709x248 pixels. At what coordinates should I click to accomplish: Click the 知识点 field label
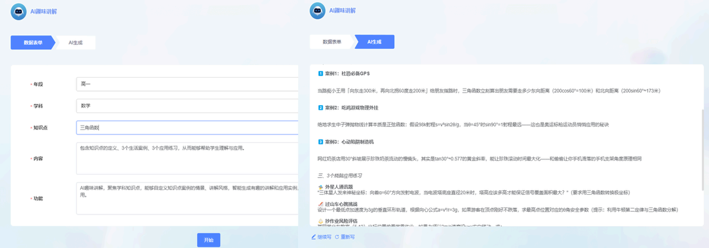tap(40, 128)
